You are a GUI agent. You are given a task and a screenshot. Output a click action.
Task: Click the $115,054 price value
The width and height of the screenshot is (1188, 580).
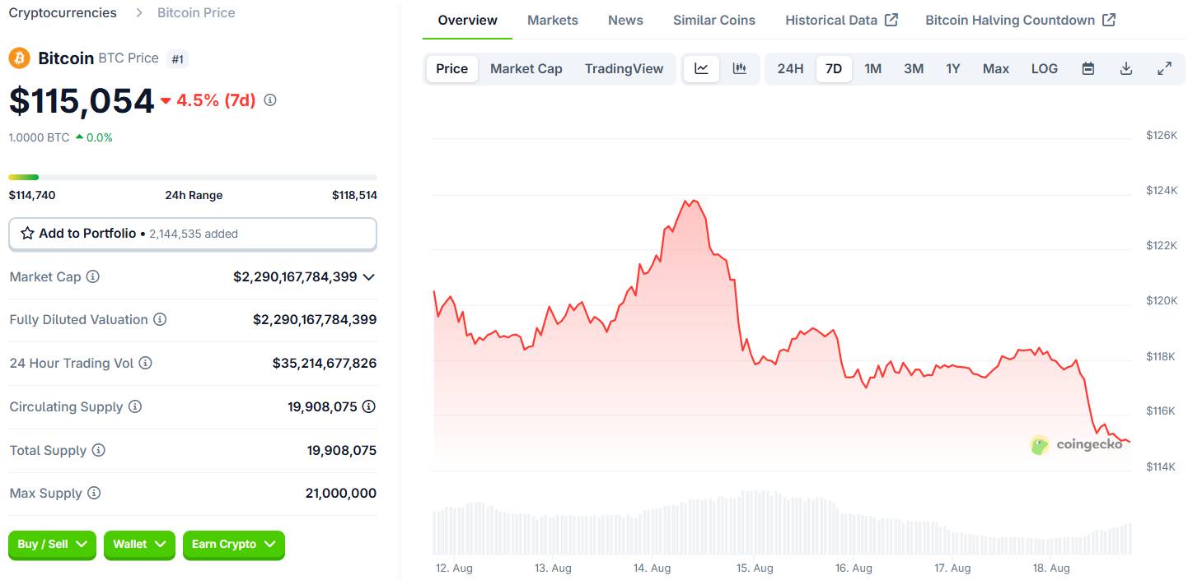pyautogui.click(x=82, y=100)
